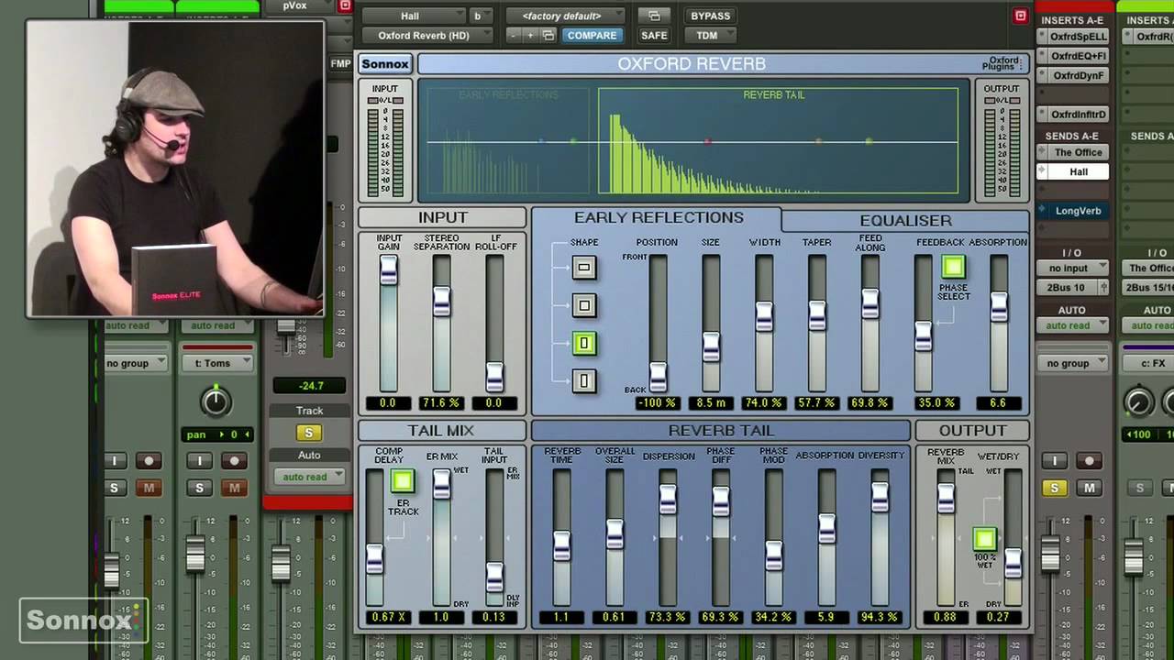The image size is (1174, 660).
Task: Select the green highlighted reflections shape icon
Action: tap(584, 343)
